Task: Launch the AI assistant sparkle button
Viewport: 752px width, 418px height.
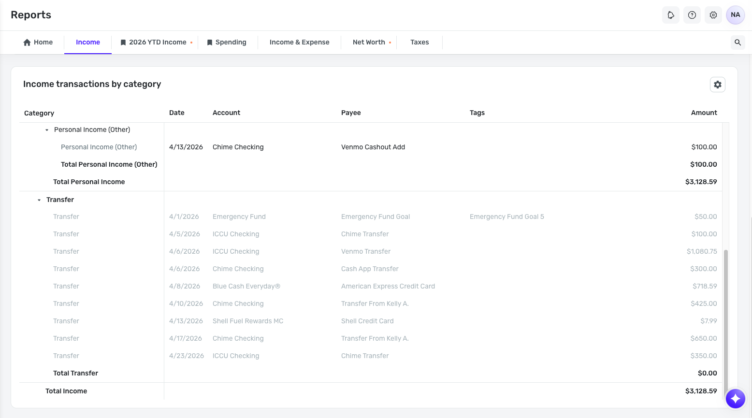Action: tap(736, 399)
